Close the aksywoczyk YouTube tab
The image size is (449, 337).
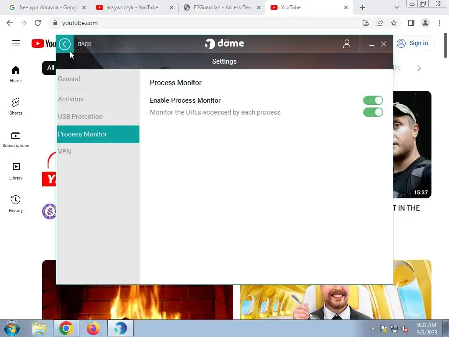tap(171, 8)
